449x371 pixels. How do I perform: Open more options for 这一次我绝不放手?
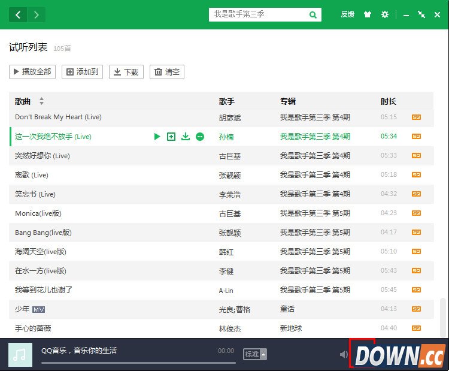point(200,137)
